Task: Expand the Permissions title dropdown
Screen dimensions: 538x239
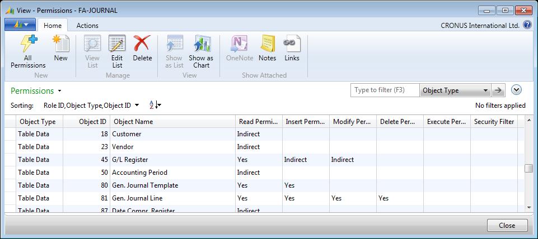Action: pos(60,91)
